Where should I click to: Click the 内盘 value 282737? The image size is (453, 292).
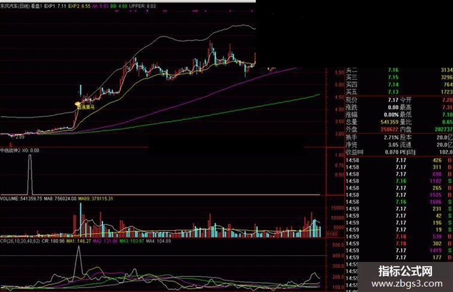(444, 129)
